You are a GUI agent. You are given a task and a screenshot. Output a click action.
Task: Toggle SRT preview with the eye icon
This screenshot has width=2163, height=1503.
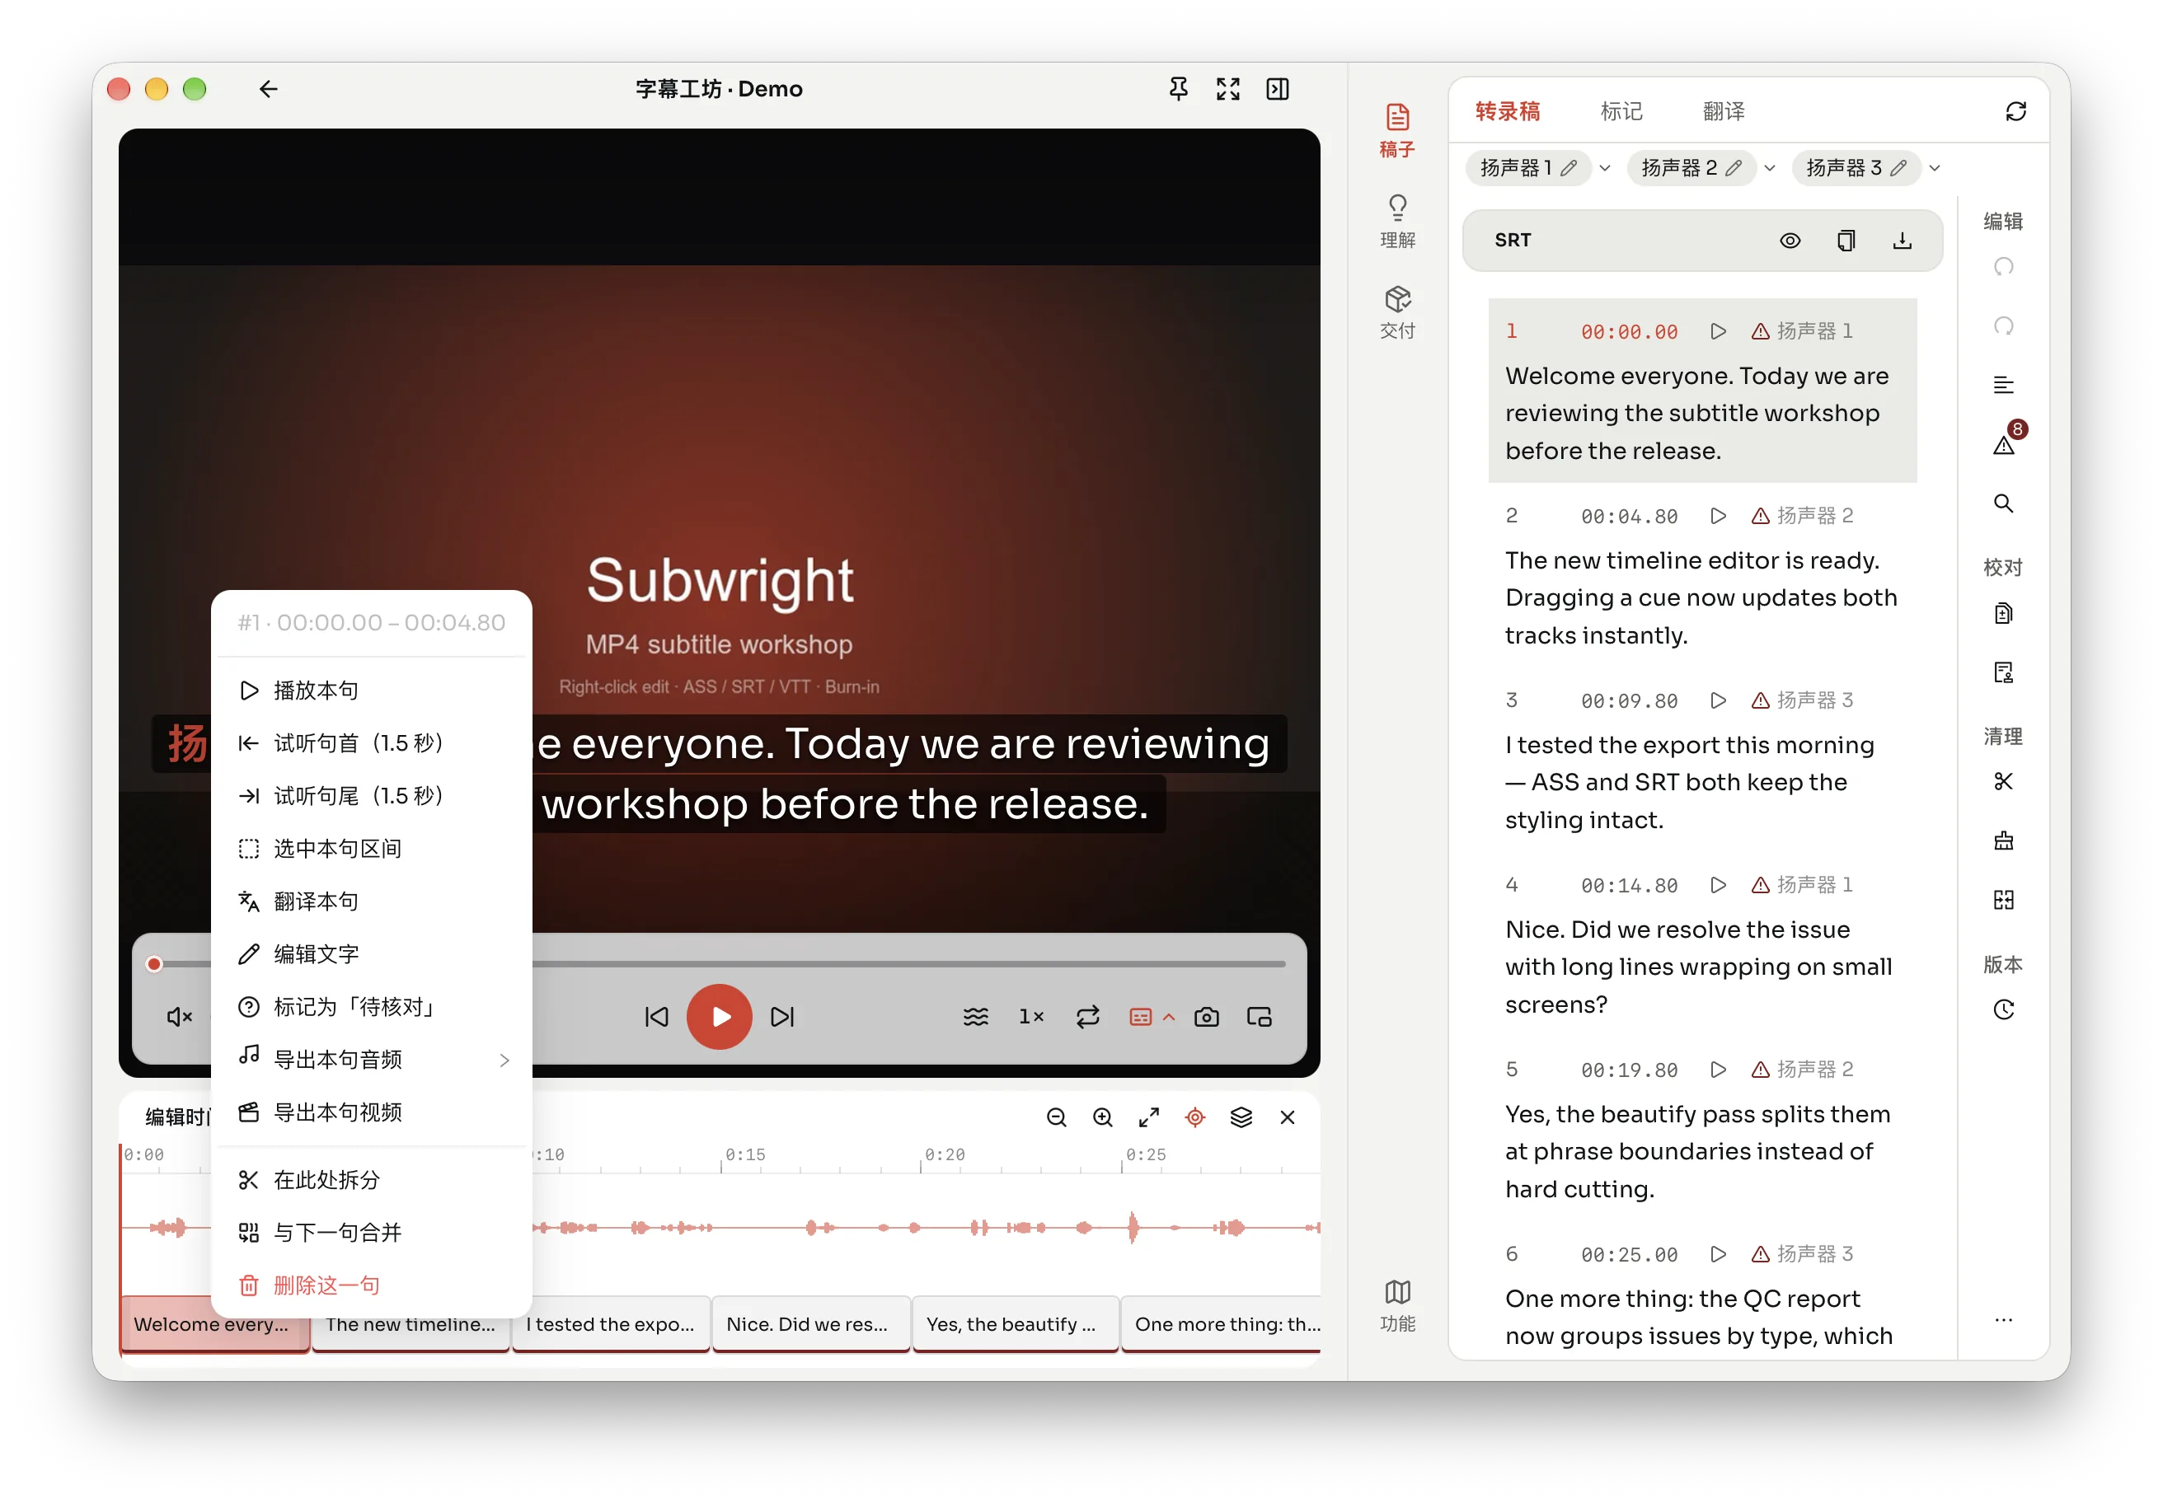point(1790,240)
